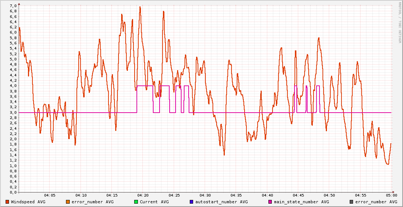Image resolution: width=403 pixels, height=207 pixels.
Task: Select the main_state_number AVG legend label
Action: (x=301, y=202)
